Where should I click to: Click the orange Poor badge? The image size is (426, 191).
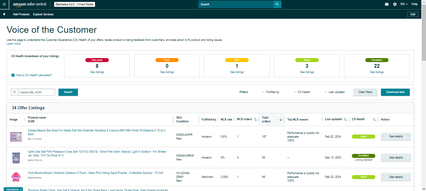[x=167, y=60]
